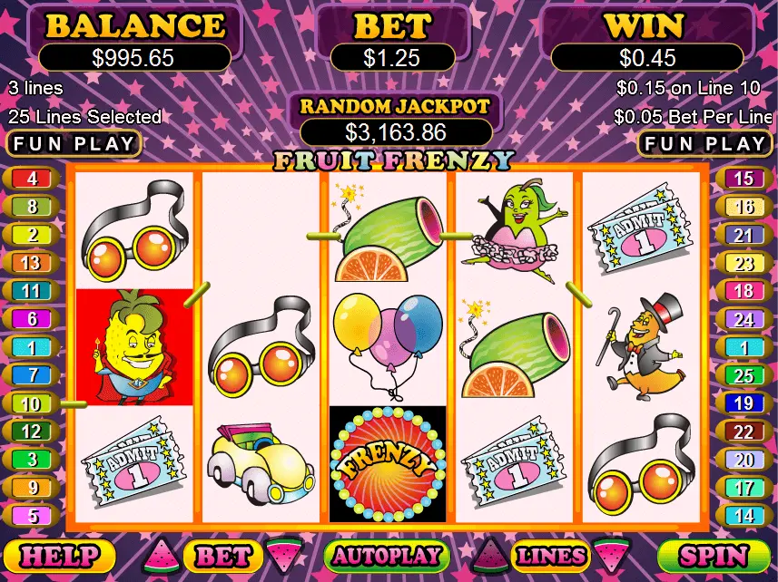Click the left Fun Play badge
Viewport: 778px width, 582px height.
(x=74, y=143)
